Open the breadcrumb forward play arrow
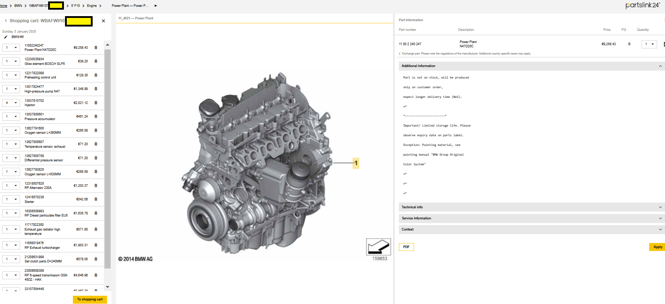665x304 pixels. [x=155, y=6]
